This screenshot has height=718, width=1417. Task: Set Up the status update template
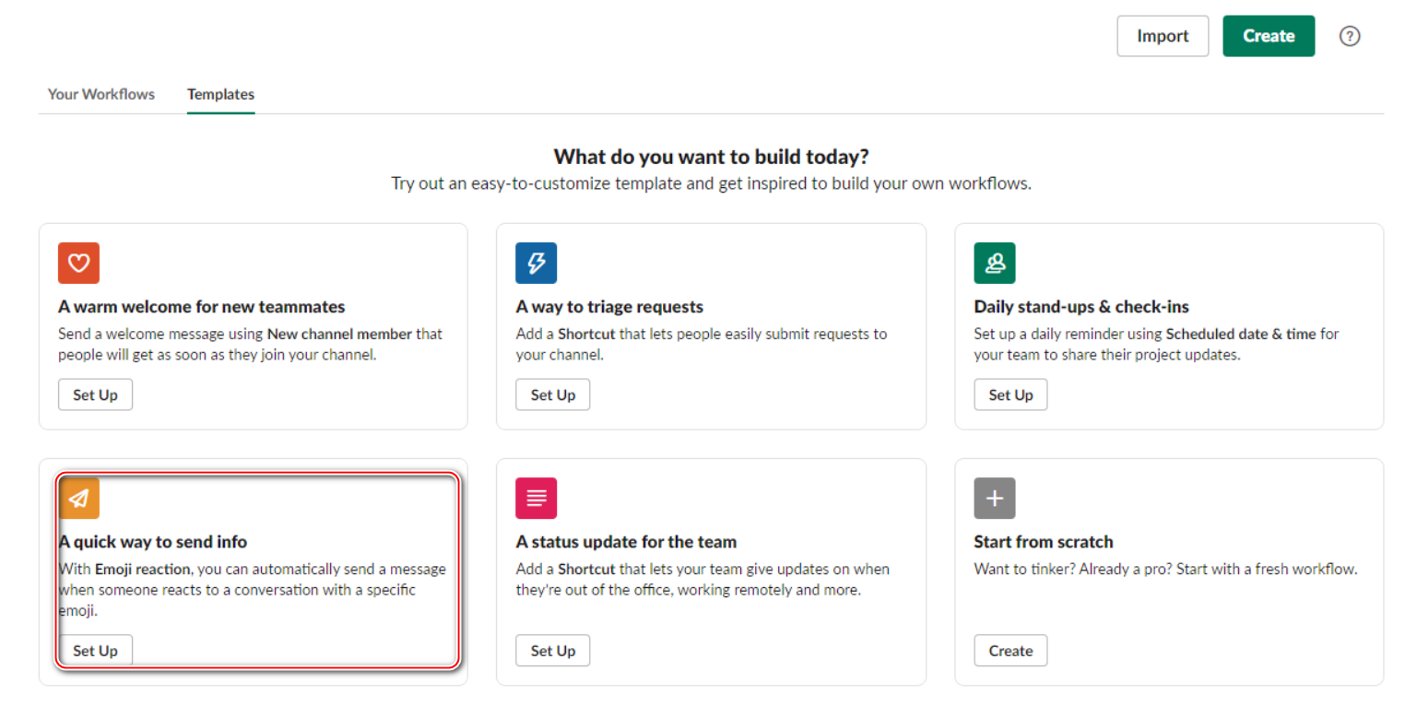click(x=553, y=651)
